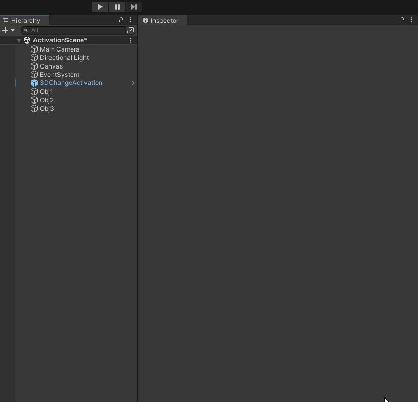This screenshot has height=402, width=418.
Task: Click the cube icon next to EventSystem
Action: coord(34,75)
